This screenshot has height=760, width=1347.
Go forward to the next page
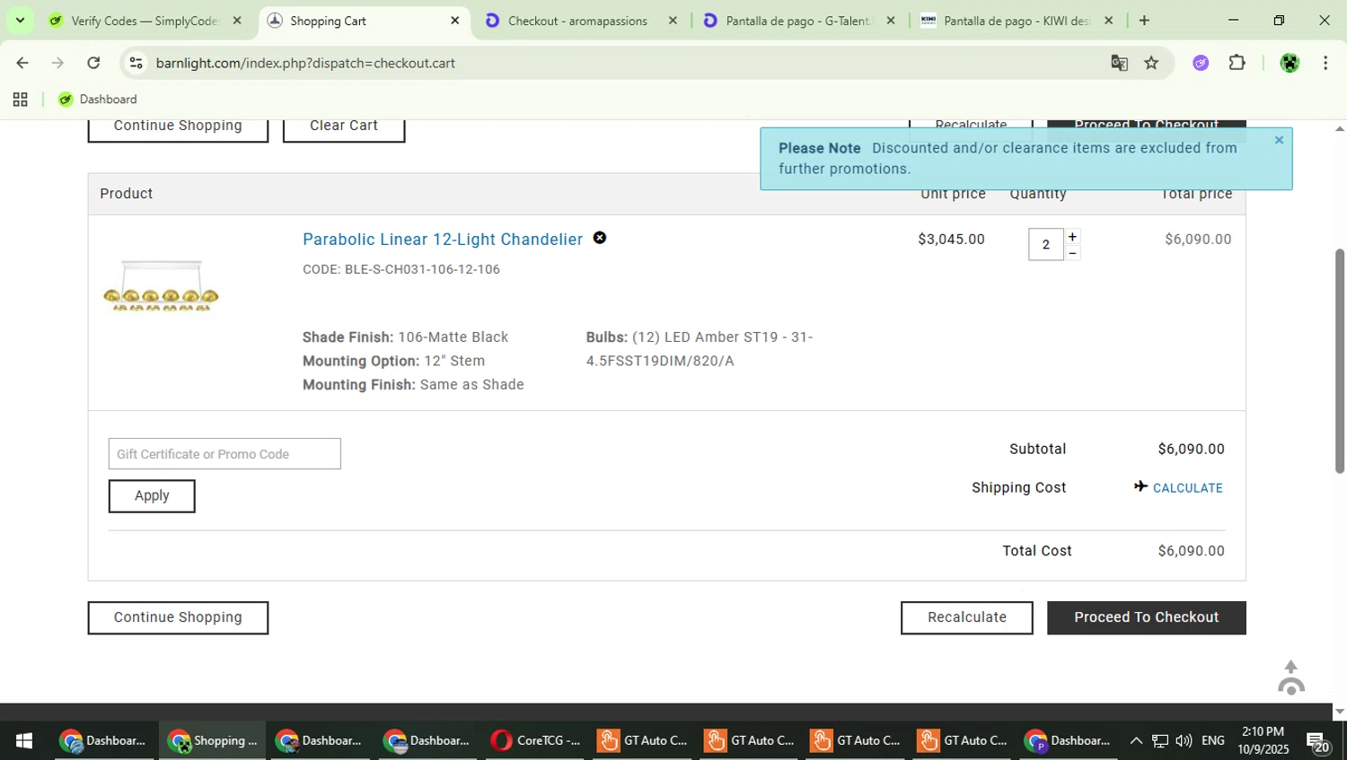(57, 63)
